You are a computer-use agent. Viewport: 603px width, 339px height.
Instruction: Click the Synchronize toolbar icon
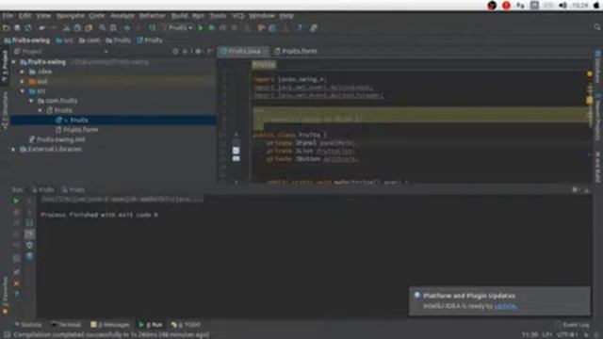coord(28,27)
